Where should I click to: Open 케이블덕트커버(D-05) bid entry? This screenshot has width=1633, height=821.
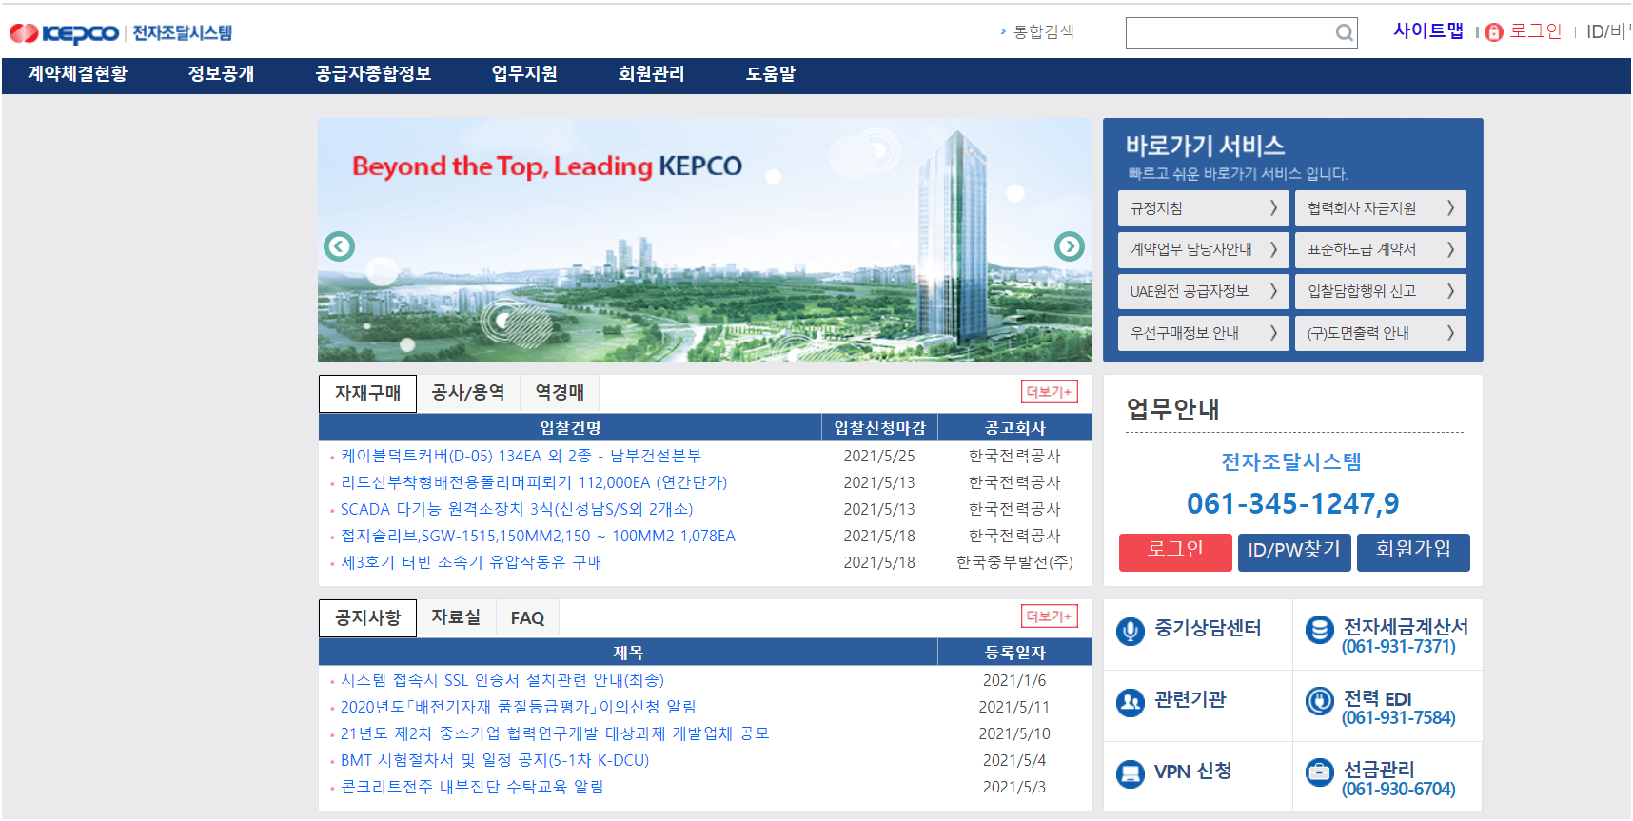point(521,457)
